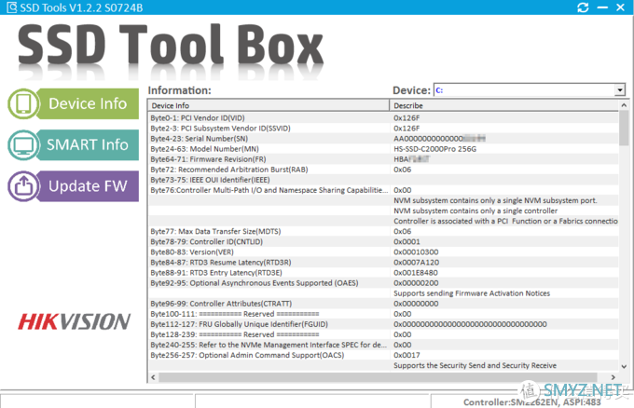Select row Byte73-75: IEEE OUI Identifier(IEEE)
This screenshot has height=408, width=634.
[x=383, y=180]
